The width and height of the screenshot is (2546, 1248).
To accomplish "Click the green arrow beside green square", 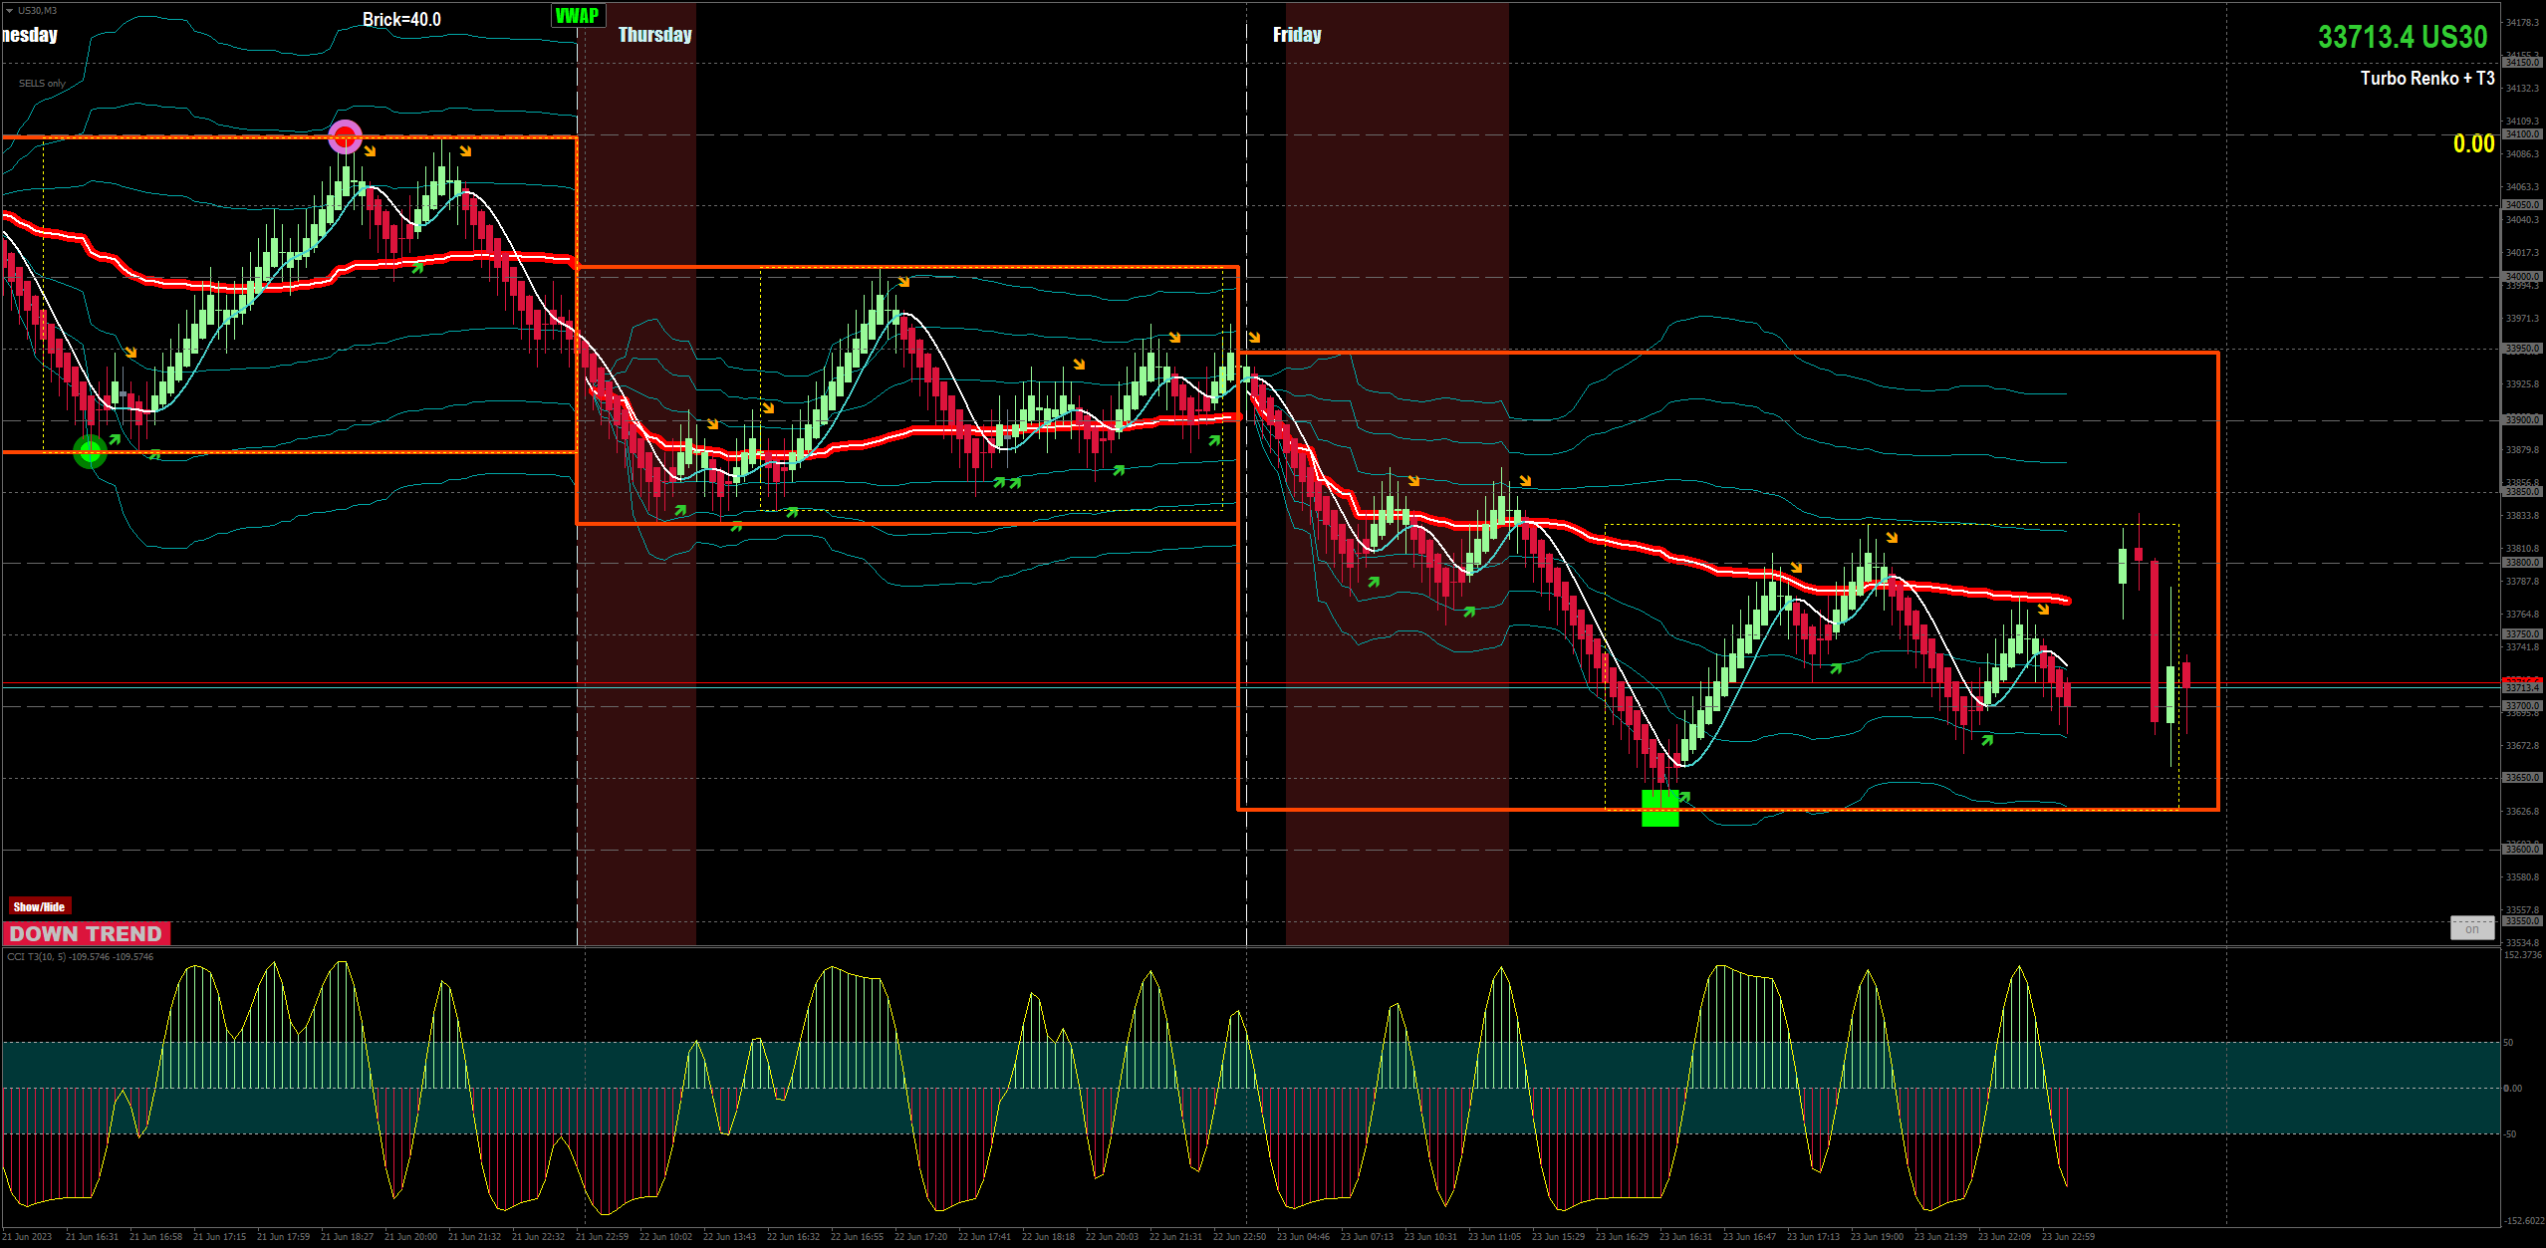I will pyautogui.click(x=1685, y=797).
